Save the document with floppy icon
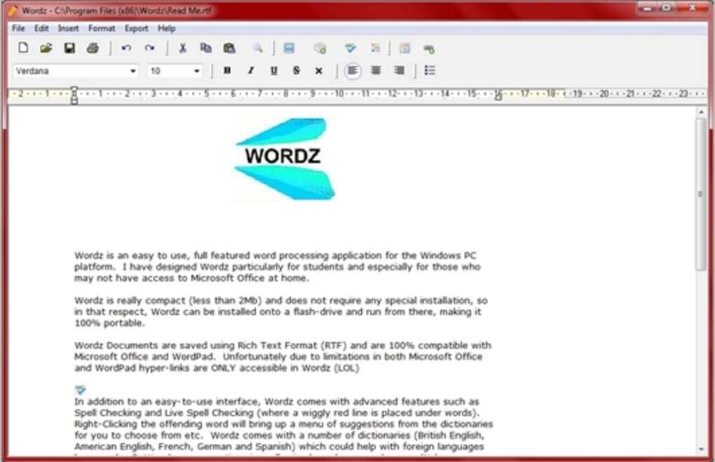This screenshot has width=715, height=462. point(69,48)
